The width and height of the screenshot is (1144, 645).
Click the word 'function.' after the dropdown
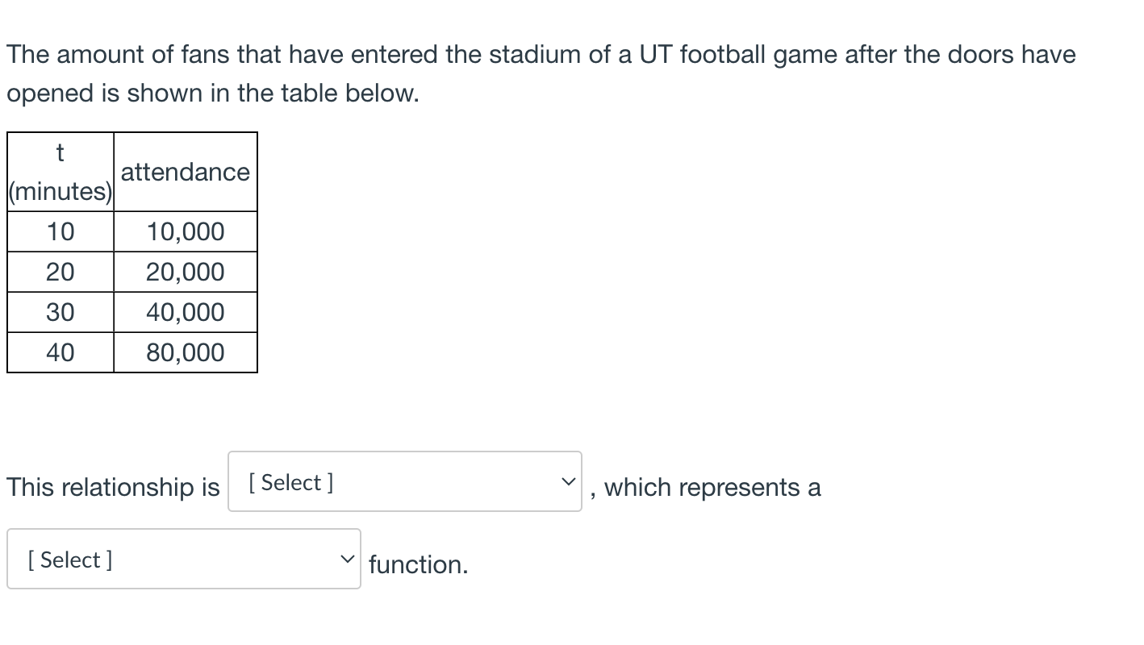click(418, 565)
